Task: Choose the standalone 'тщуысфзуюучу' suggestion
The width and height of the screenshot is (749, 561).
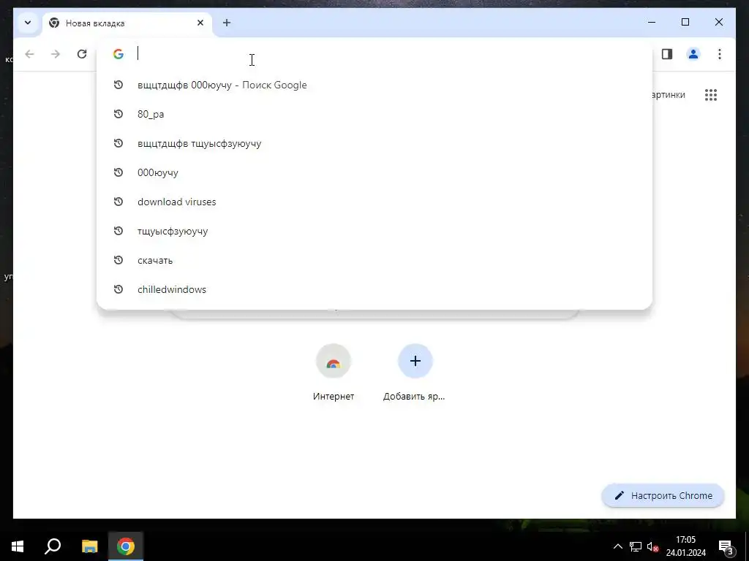Action: (x=374, y=231)
